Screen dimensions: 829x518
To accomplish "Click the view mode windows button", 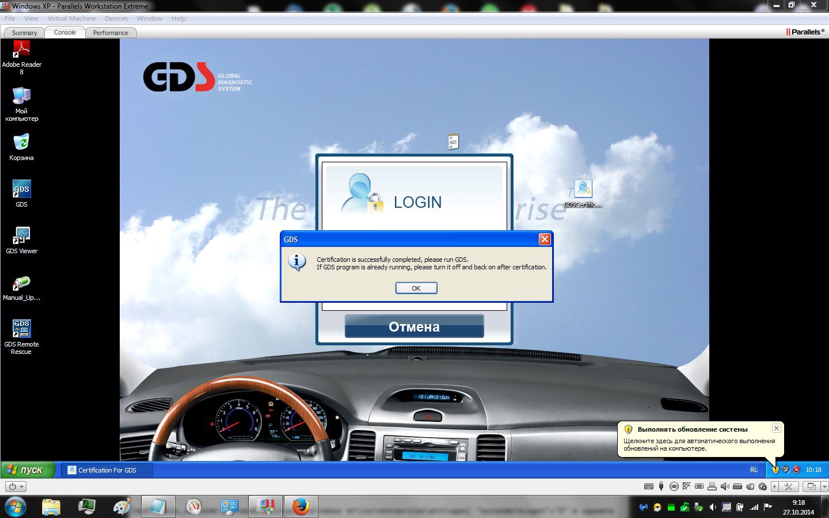I will pyautogui.click(x=812, y=487).
